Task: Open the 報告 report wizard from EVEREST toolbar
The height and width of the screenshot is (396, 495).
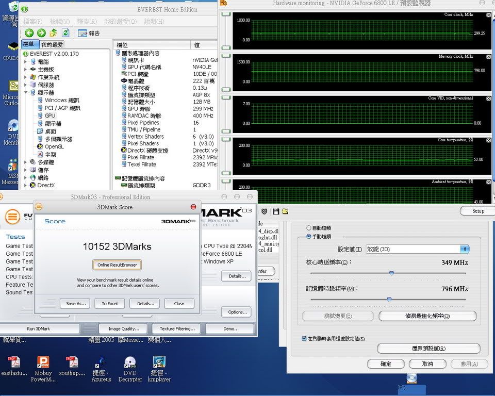Action: pos(89,33)
